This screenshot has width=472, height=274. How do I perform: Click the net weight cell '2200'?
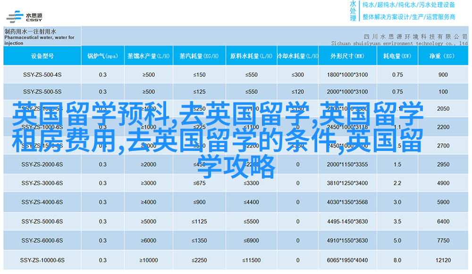443,127
